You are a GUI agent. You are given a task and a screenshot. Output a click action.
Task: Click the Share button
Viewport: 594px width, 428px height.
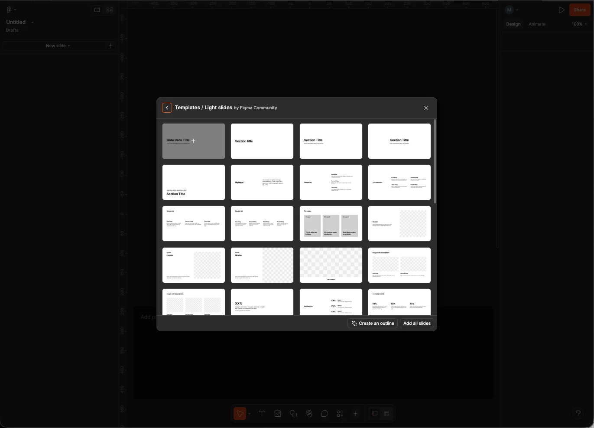pos(580,10)
